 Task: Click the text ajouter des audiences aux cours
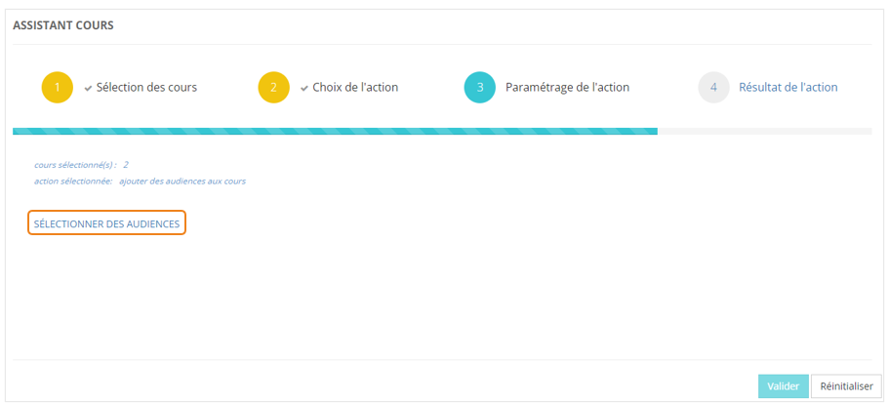(x=182, y=181)
